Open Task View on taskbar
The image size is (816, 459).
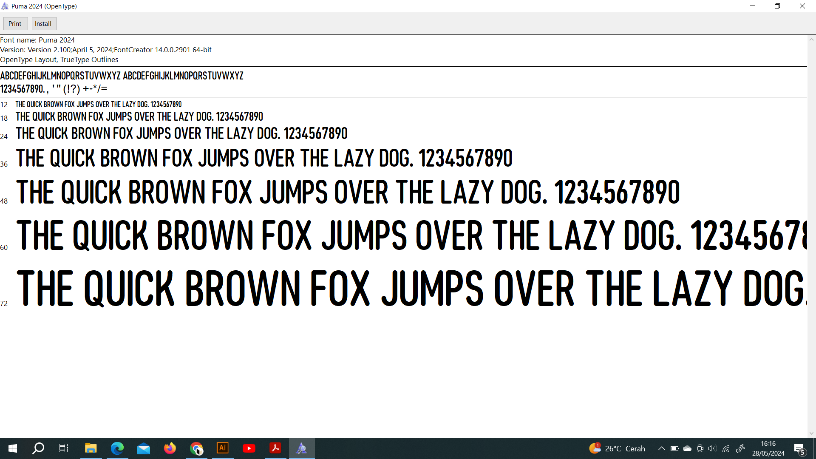[64, 448]
